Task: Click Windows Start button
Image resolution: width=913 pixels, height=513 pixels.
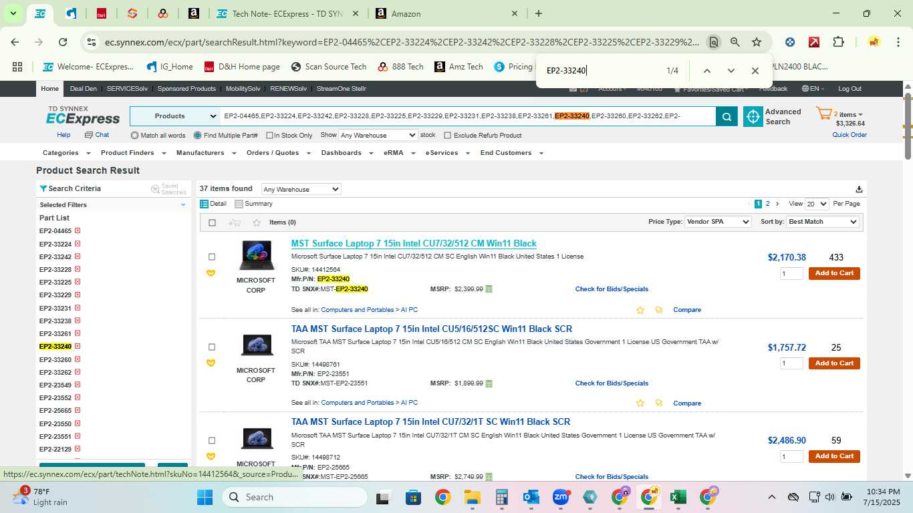Action: pyautogui.click(x=205, y=497)
